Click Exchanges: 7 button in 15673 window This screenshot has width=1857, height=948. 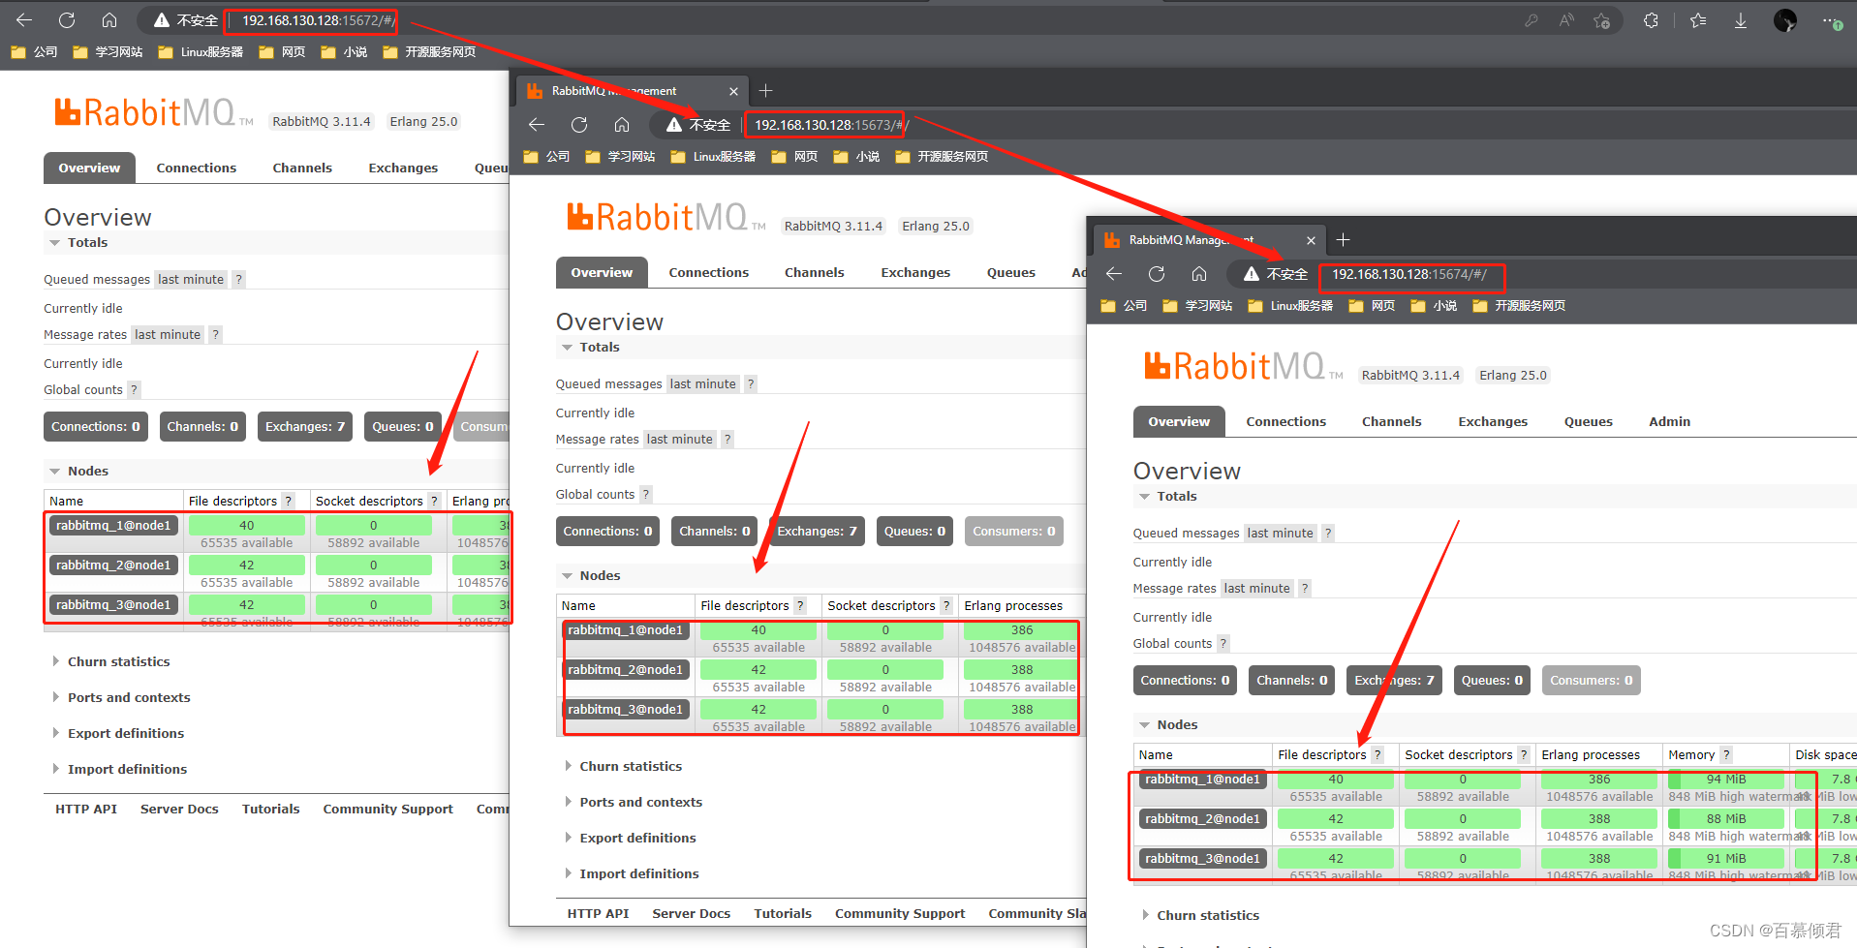tap(817, 532)
